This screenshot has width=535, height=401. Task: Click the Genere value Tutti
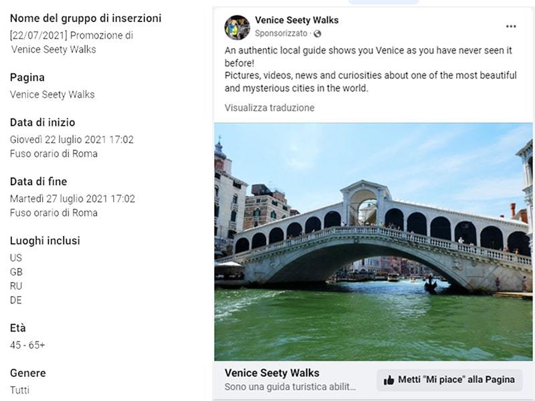pyautogui.click(x=19, y=390)
